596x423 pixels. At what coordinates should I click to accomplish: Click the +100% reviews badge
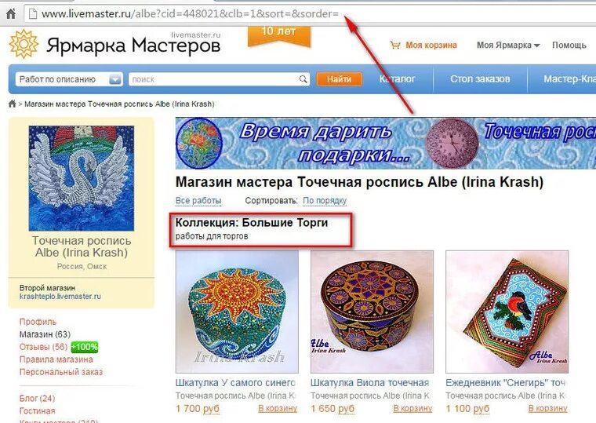click(x=85, y=347)
